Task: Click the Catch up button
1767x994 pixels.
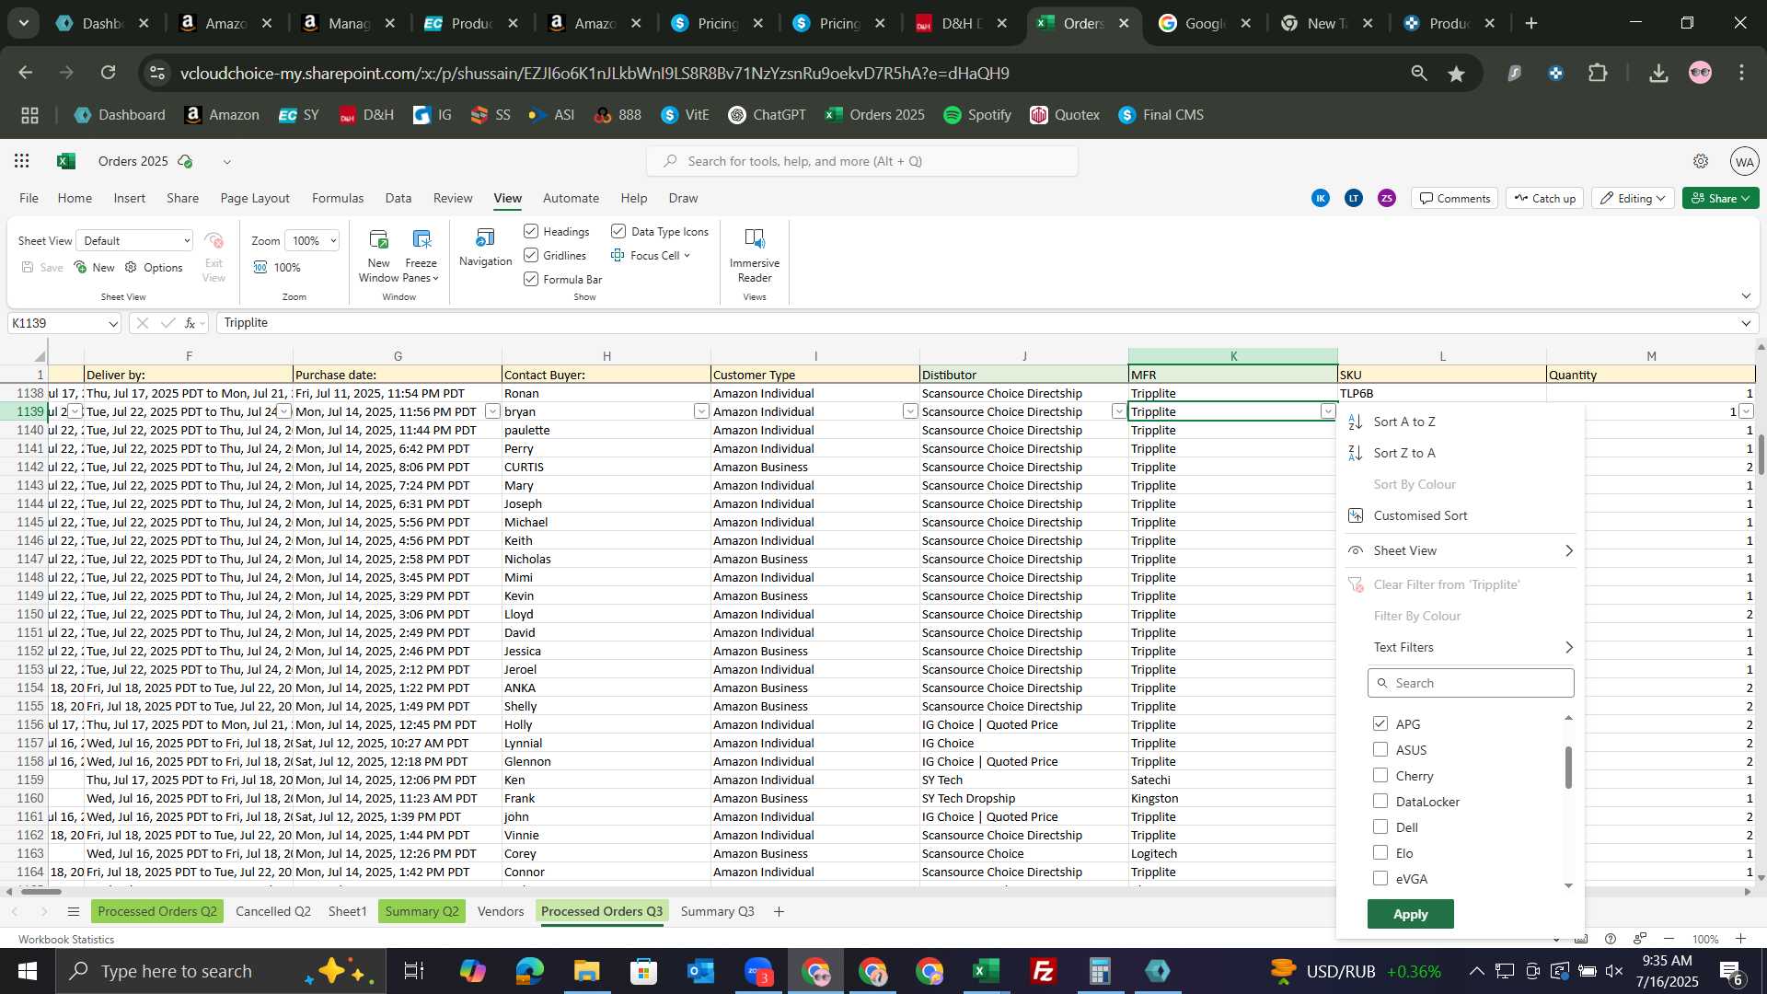Action: click(1544, 198)
